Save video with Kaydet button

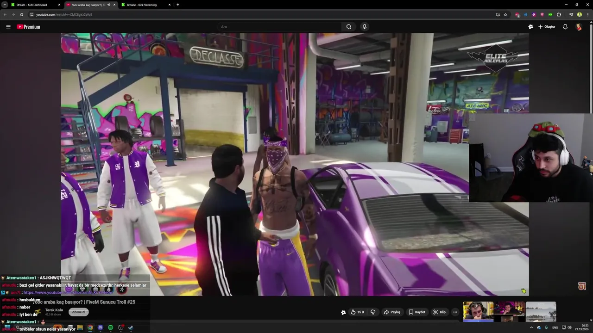[x=417, y=312]
